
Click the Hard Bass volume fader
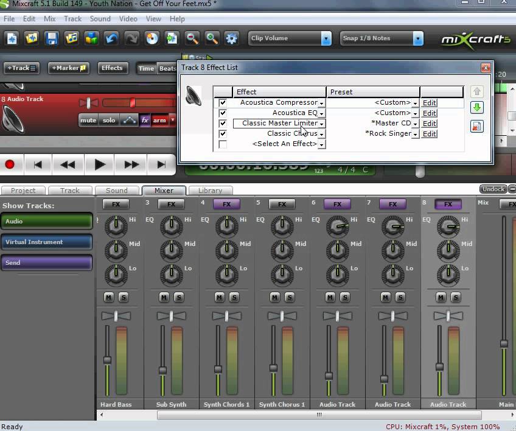tap(107, 360)
